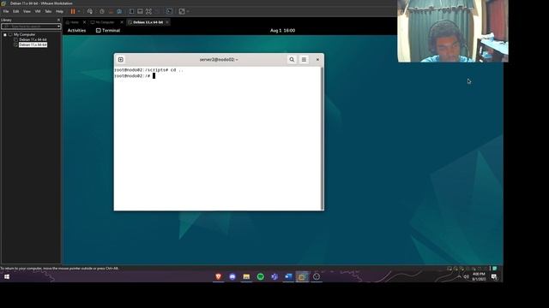Open the Windows Start menu
Screen dimensions: 549x308
tap(7, 276)
